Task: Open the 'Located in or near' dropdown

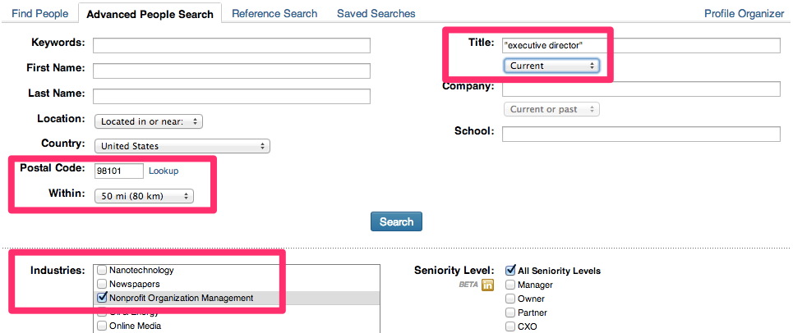Action: point(149,121)
